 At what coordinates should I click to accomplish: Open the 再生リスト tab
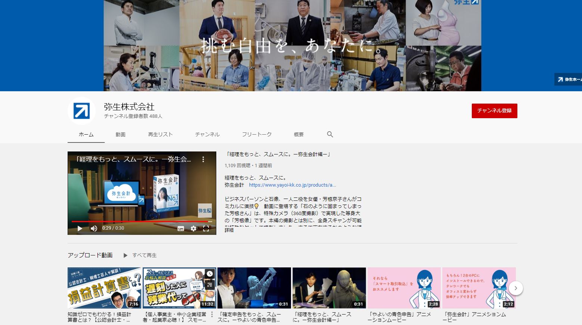(x=160, y=134)
